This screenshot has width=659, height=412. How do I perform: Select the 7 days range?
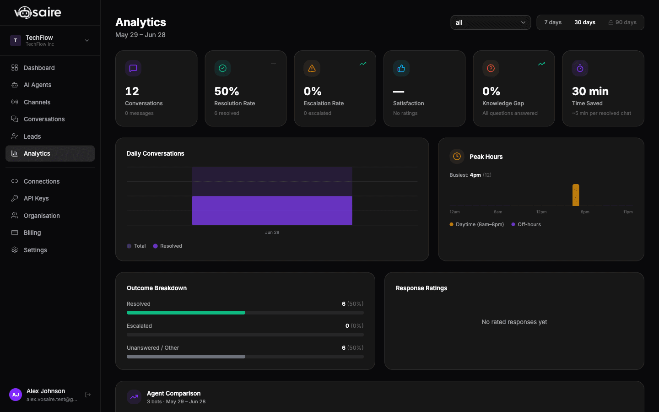[x=553, y=22]
